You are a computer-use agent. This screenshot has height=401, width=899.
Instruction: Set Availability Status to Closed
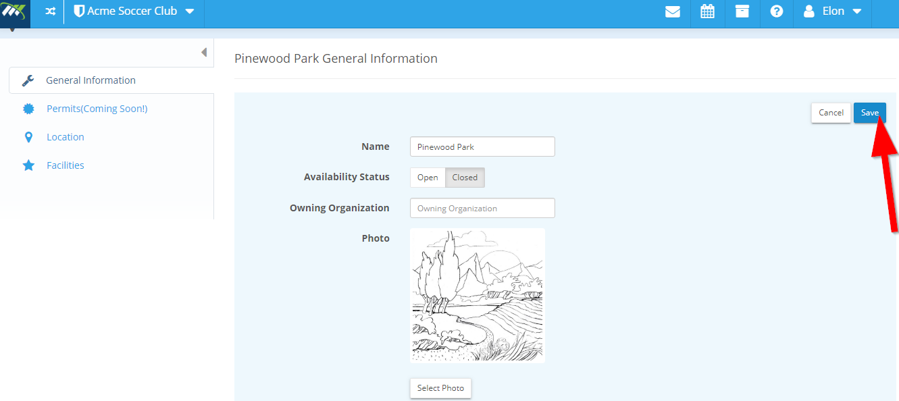(465, 178)
